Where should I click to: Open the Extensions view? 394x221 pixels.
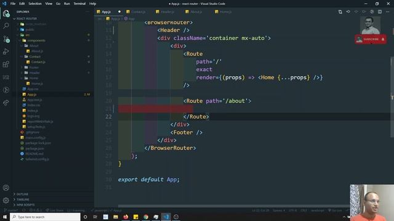coord(6,64)
